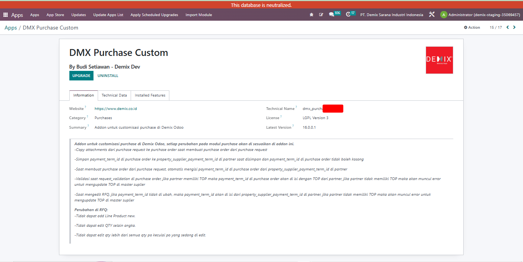Open the App Store menu
523x262 pixels.
[55, 15]
